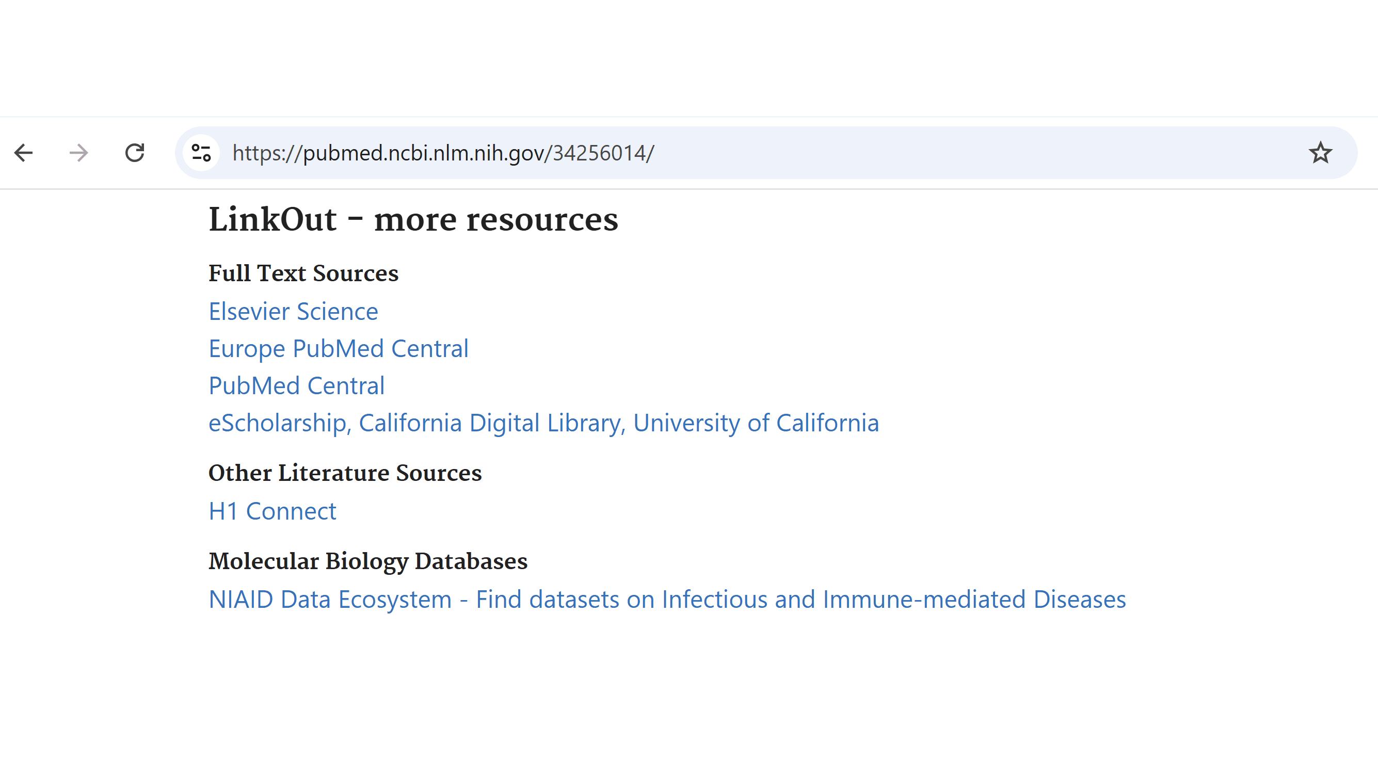Select the LinkOut - more resources heading
Image resolution: width=1378 pixels, height=775 pixels.
(413, 219)
